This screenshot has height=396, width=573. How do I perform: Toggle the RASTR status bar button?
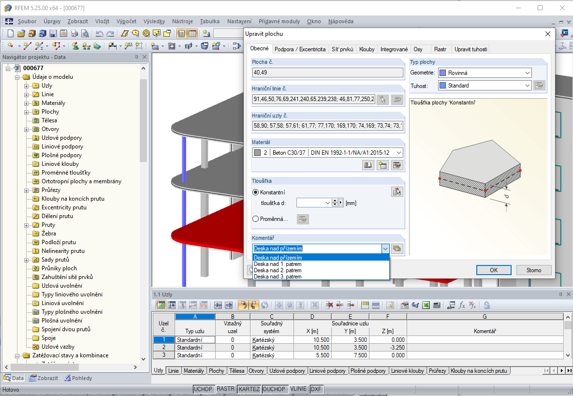(225, 389)
